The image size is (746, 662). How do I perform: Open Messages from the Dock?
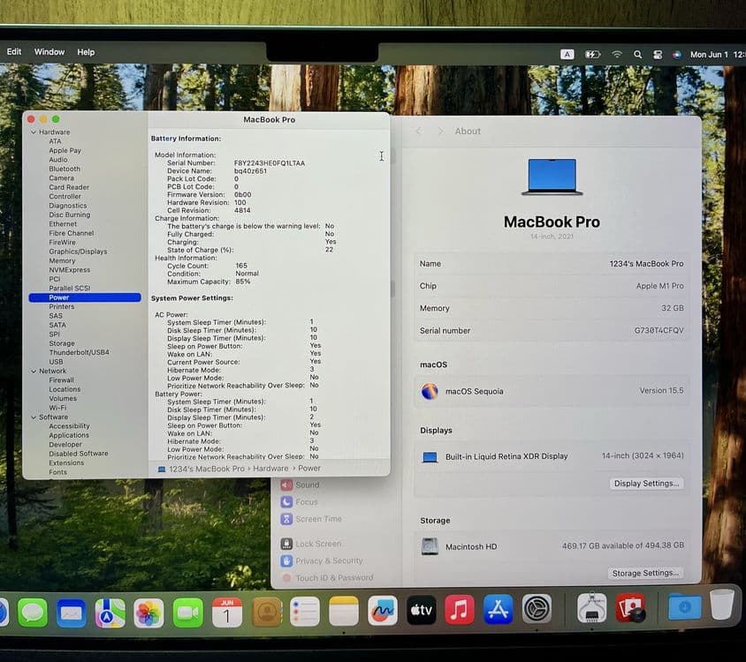coord(33,613)
